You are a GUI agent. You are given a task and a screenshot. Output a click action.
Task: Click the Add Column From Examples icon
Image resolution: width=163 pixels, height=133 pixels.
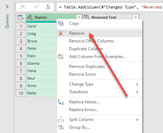click(61, 56)
